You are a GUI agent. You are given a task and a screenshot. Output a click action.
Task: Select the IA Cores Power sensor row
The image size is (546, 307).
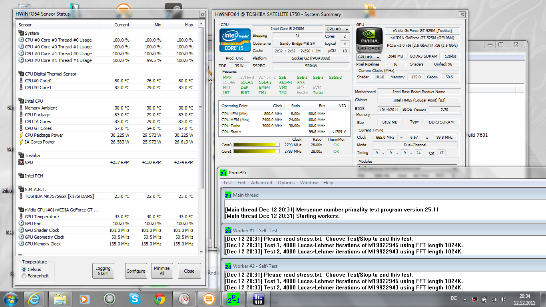click(x=106, y=142)
